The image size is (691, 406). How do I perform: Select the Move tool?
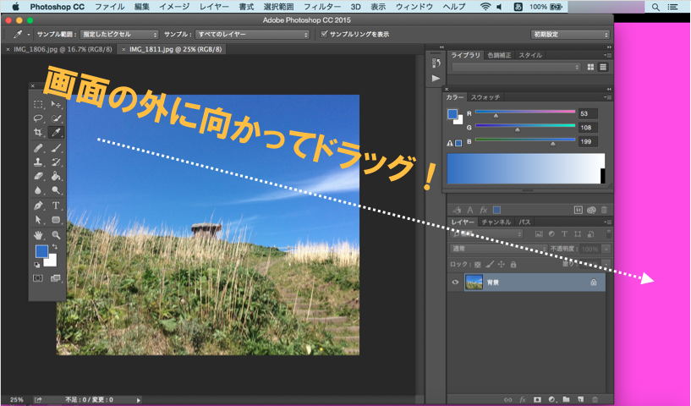(x=56, y=105)
